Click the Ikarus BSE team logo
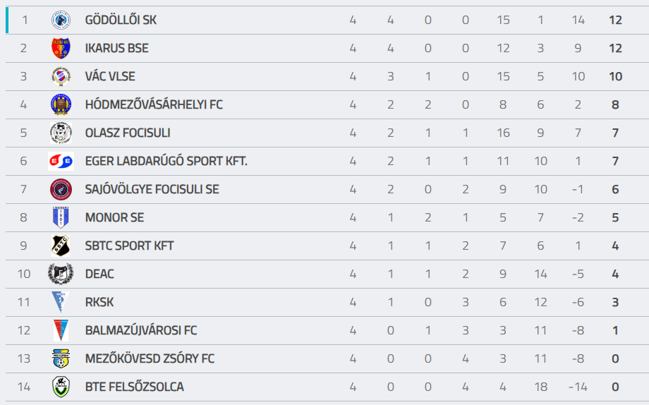649x405 pixels. [x=61, y=48]
